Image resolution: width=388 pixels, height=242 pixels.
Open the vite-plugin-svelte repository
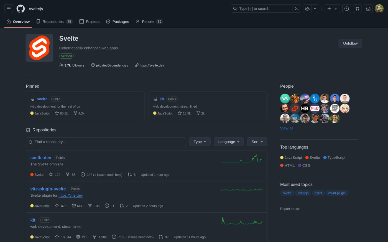tap(48, 189)
